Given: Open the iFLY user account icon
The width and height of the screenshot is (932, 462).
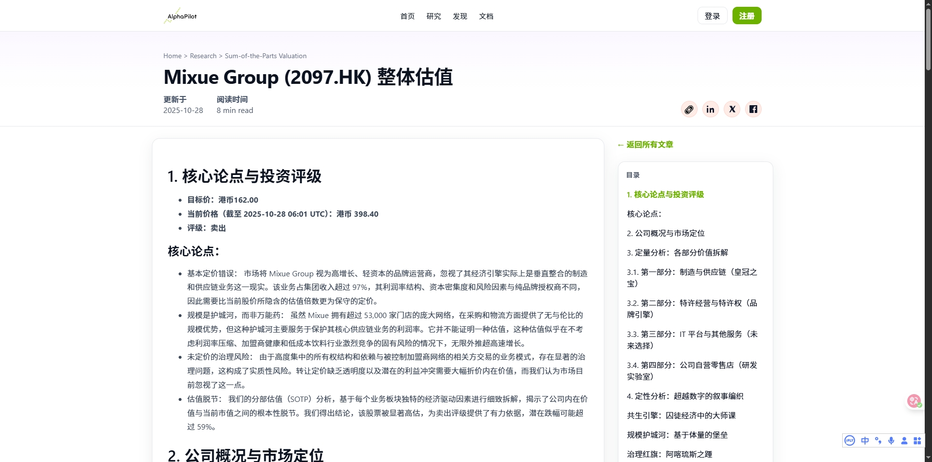Looking at the screenshot, I should point(904,441).
